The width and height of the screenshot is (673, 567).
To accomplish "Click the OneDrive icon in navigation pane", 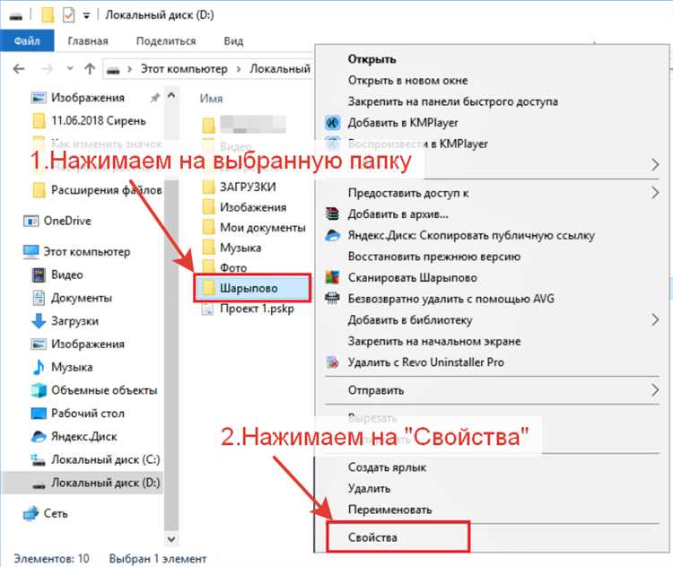I will pyautogui.click(x=31, y=221).
